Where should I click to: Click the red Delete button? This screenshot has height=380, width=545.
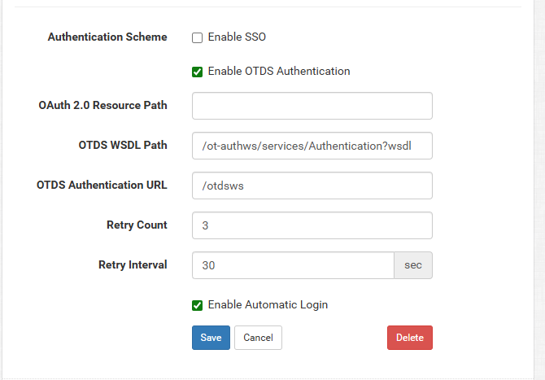[x=409, y=338]
